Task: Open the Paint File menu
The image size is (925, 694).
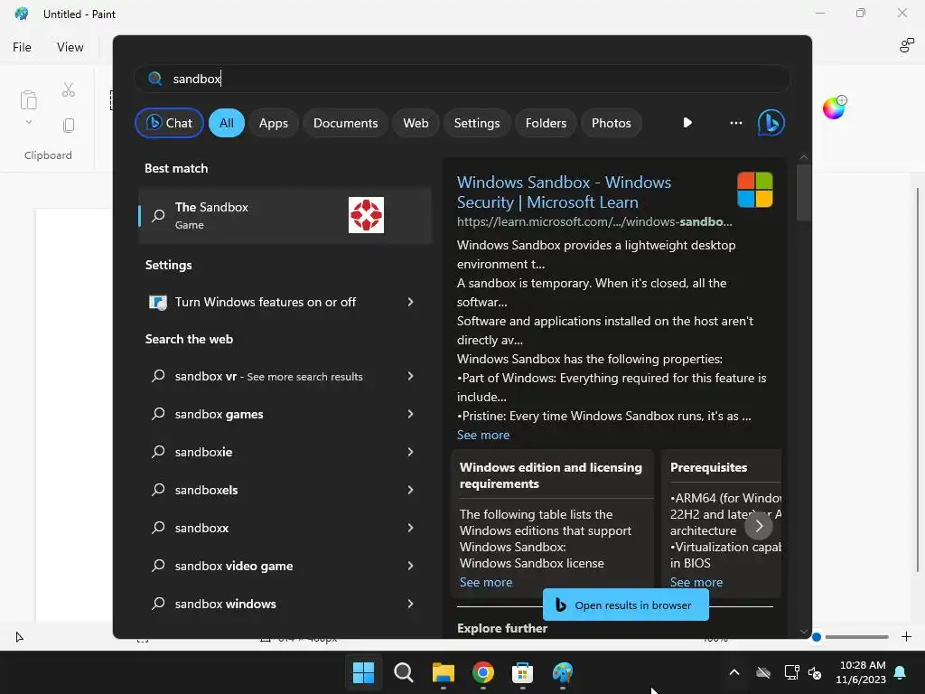Action: point(22,47)
